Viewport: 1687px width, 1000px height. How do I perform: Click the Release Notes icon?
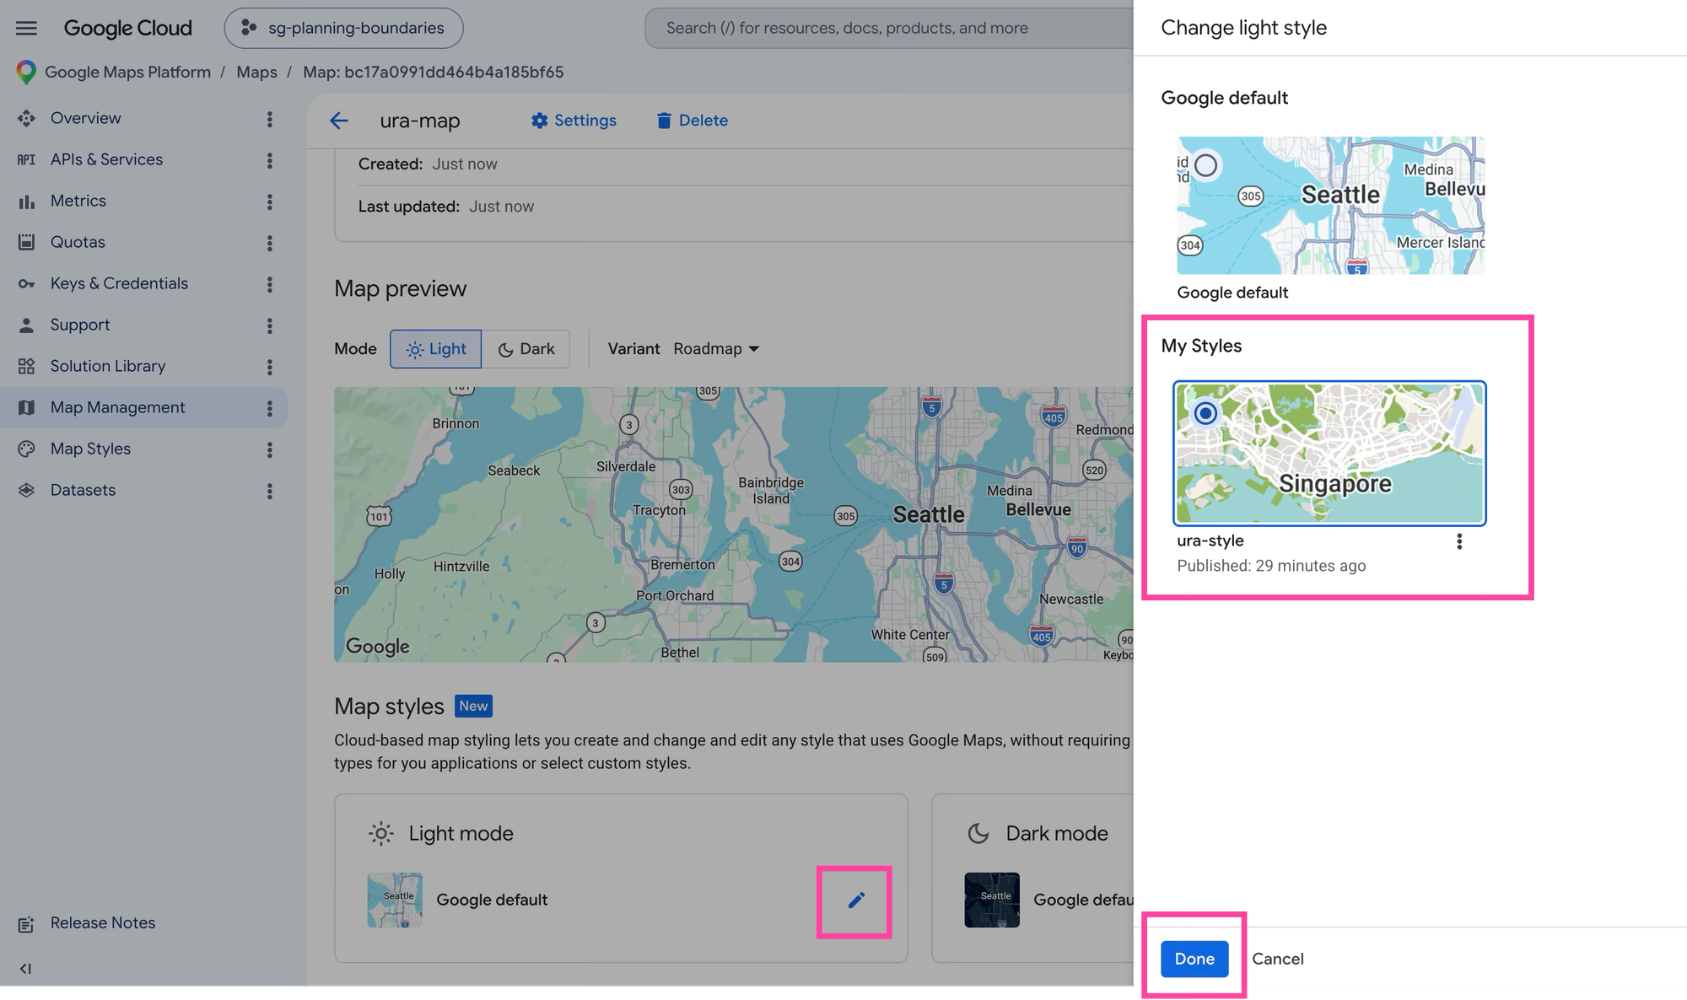[x=26, y=924]
